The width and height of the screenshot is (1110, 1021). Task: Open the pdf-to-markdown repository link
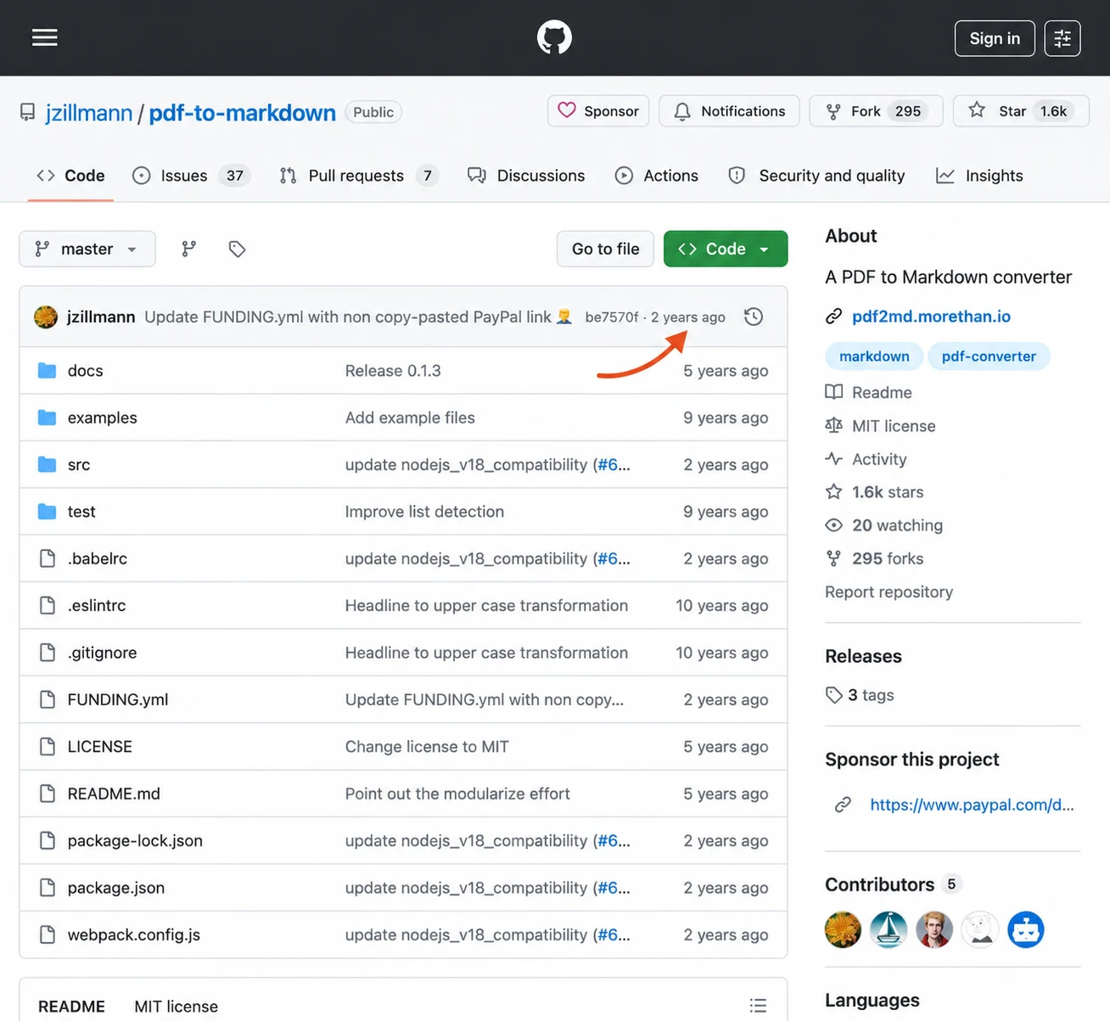click(x=243, y=112)
